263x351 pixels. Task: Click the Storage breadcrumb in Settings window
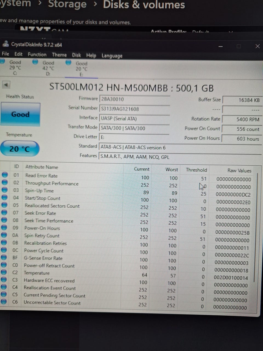(67, 4)
